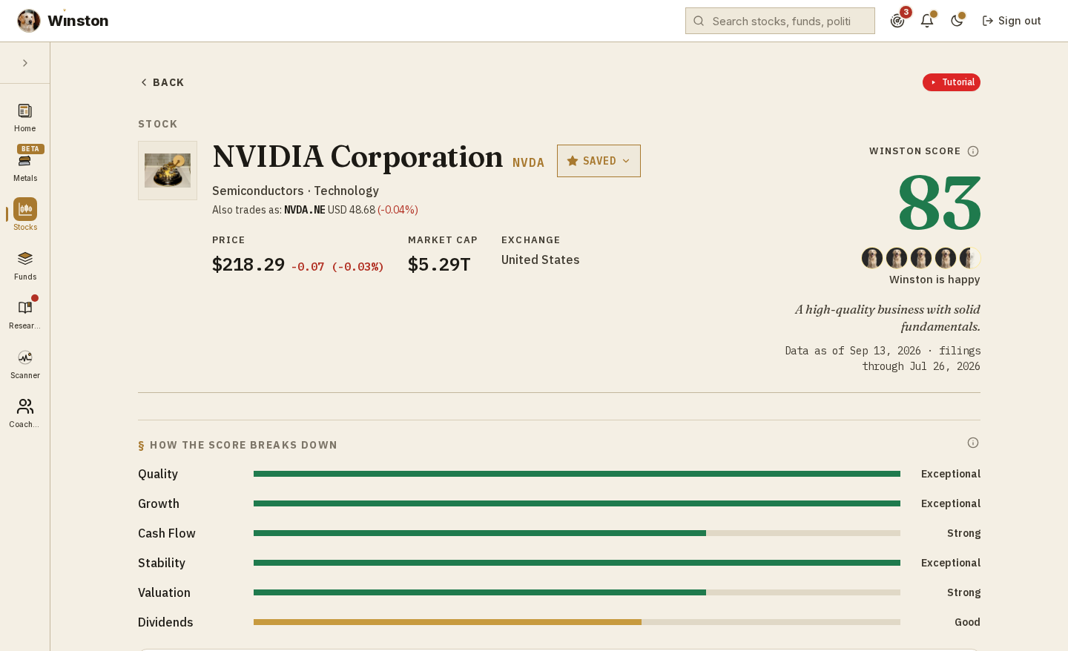The width and height of the screenshot is (1068, 651).
Task: Click the Quality score bar
Action: (577, 474)
